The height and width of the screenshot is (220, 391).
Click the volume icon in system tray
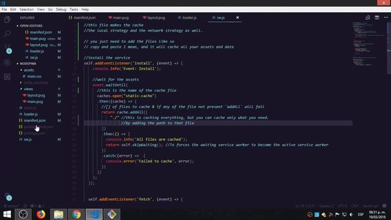pos(351,215)
